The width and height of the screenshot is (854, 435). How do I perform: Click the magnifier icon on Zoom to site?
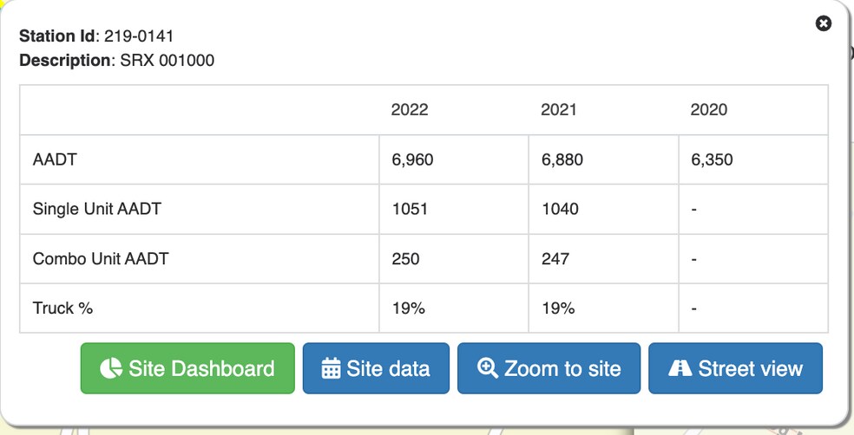(x=488, y=368)
